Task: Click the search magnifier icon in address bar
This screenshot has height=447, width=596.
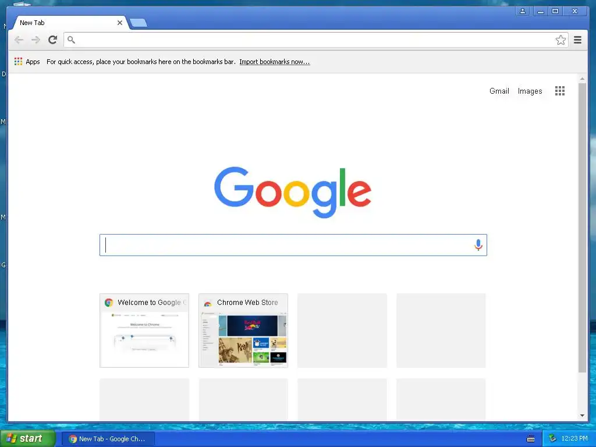Action: tap(71, 40)
